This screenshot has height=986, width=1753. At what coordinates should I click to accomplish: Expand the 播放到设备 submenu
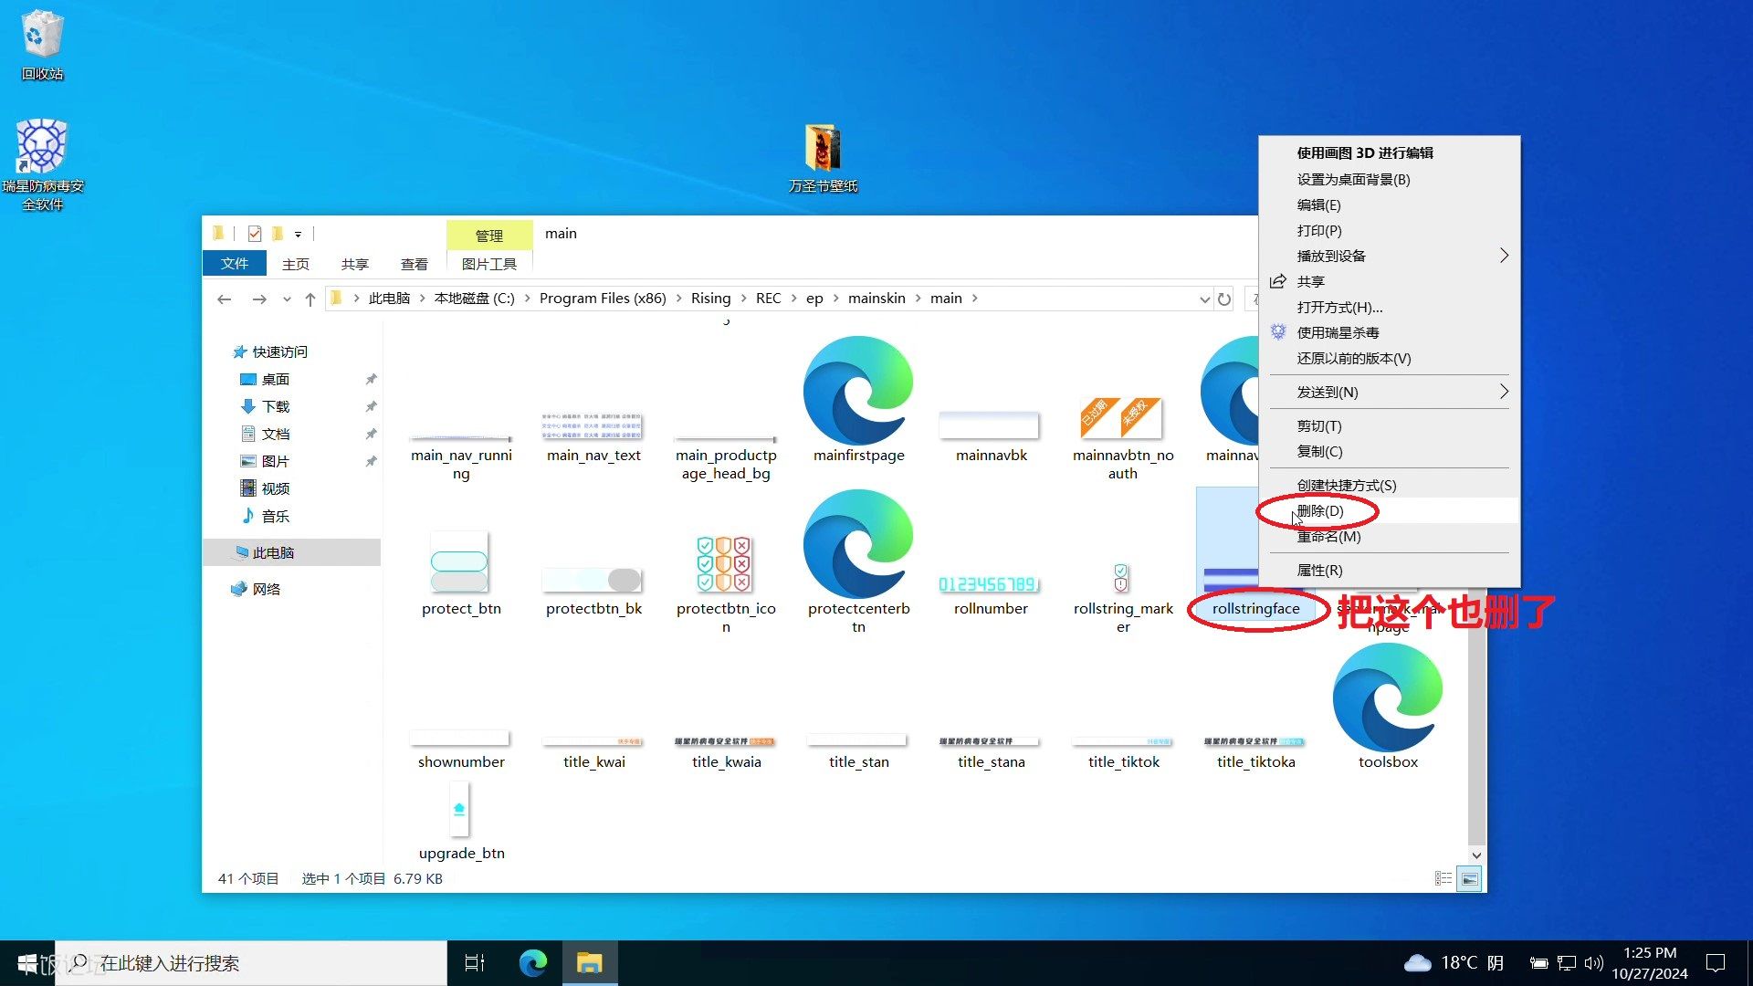tap(1504, 256)
